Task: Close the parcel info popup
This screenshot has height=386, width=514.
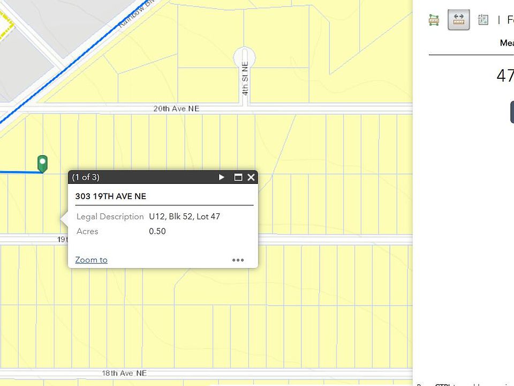Action: click(x=251, y=177)
